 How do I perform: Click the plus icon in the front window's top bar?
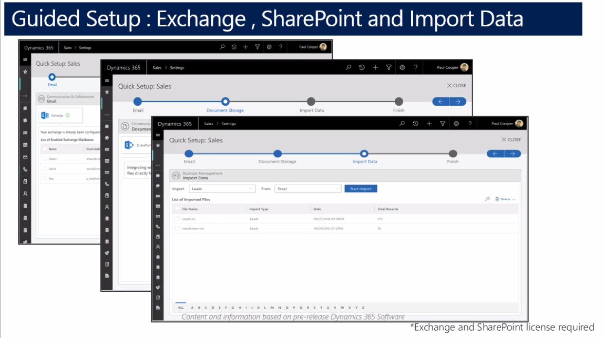(x=429, y=124)
